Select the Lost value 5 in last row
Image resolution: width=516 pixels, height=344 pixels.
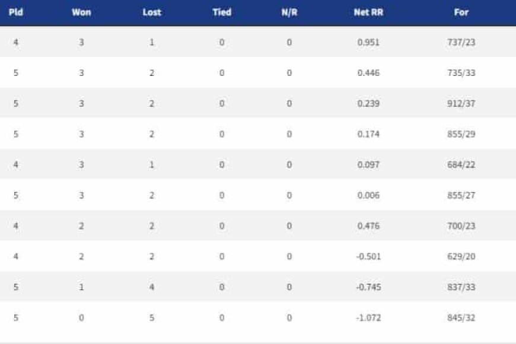(x=152, y=318)
